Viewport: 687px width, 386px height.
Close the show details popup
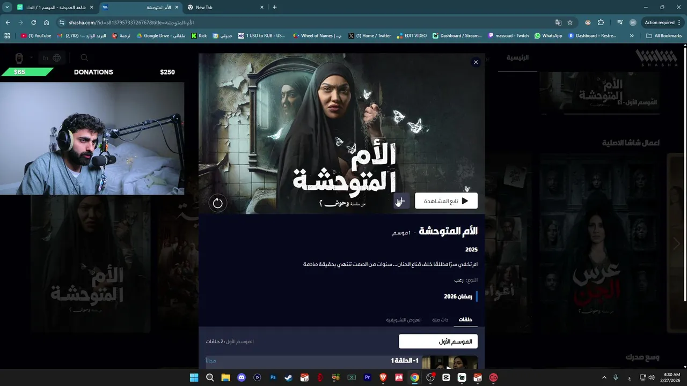coord(476,62)
